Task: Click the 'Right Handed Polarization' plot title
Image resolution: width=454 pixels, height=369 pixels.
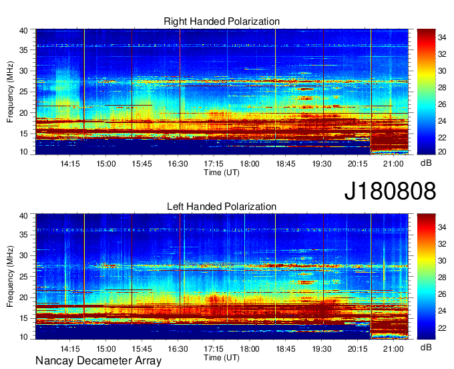Action: 222,21
